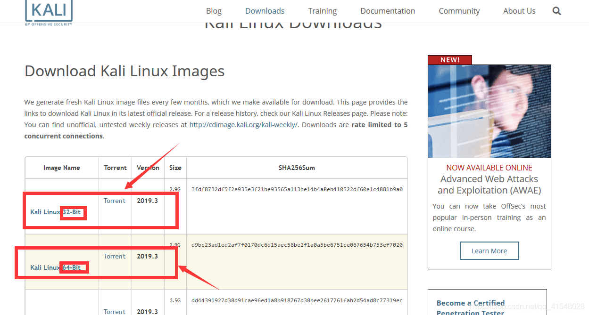Open the Community menu
This screenshot has height=315, width=589.
459,11
